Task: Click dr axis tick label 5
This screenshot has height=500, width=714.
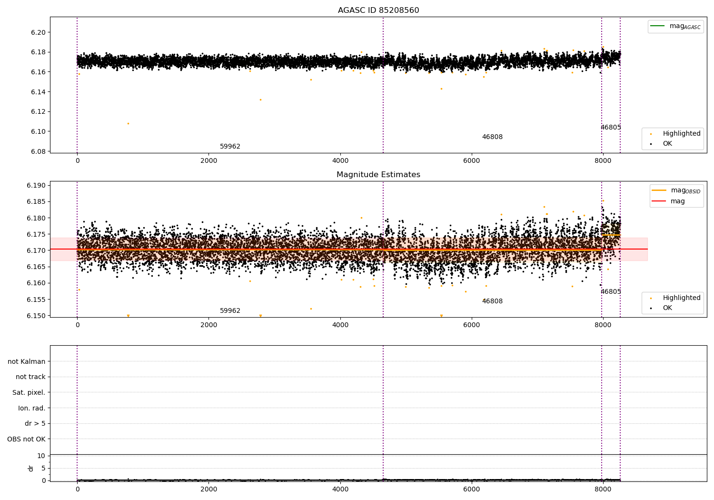Action: pos(43,469)
